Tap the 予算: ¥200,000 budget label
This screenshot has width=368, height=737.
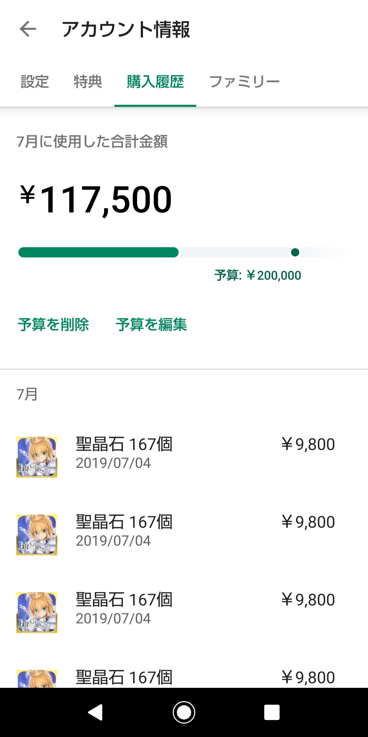[x=258, y=275]
